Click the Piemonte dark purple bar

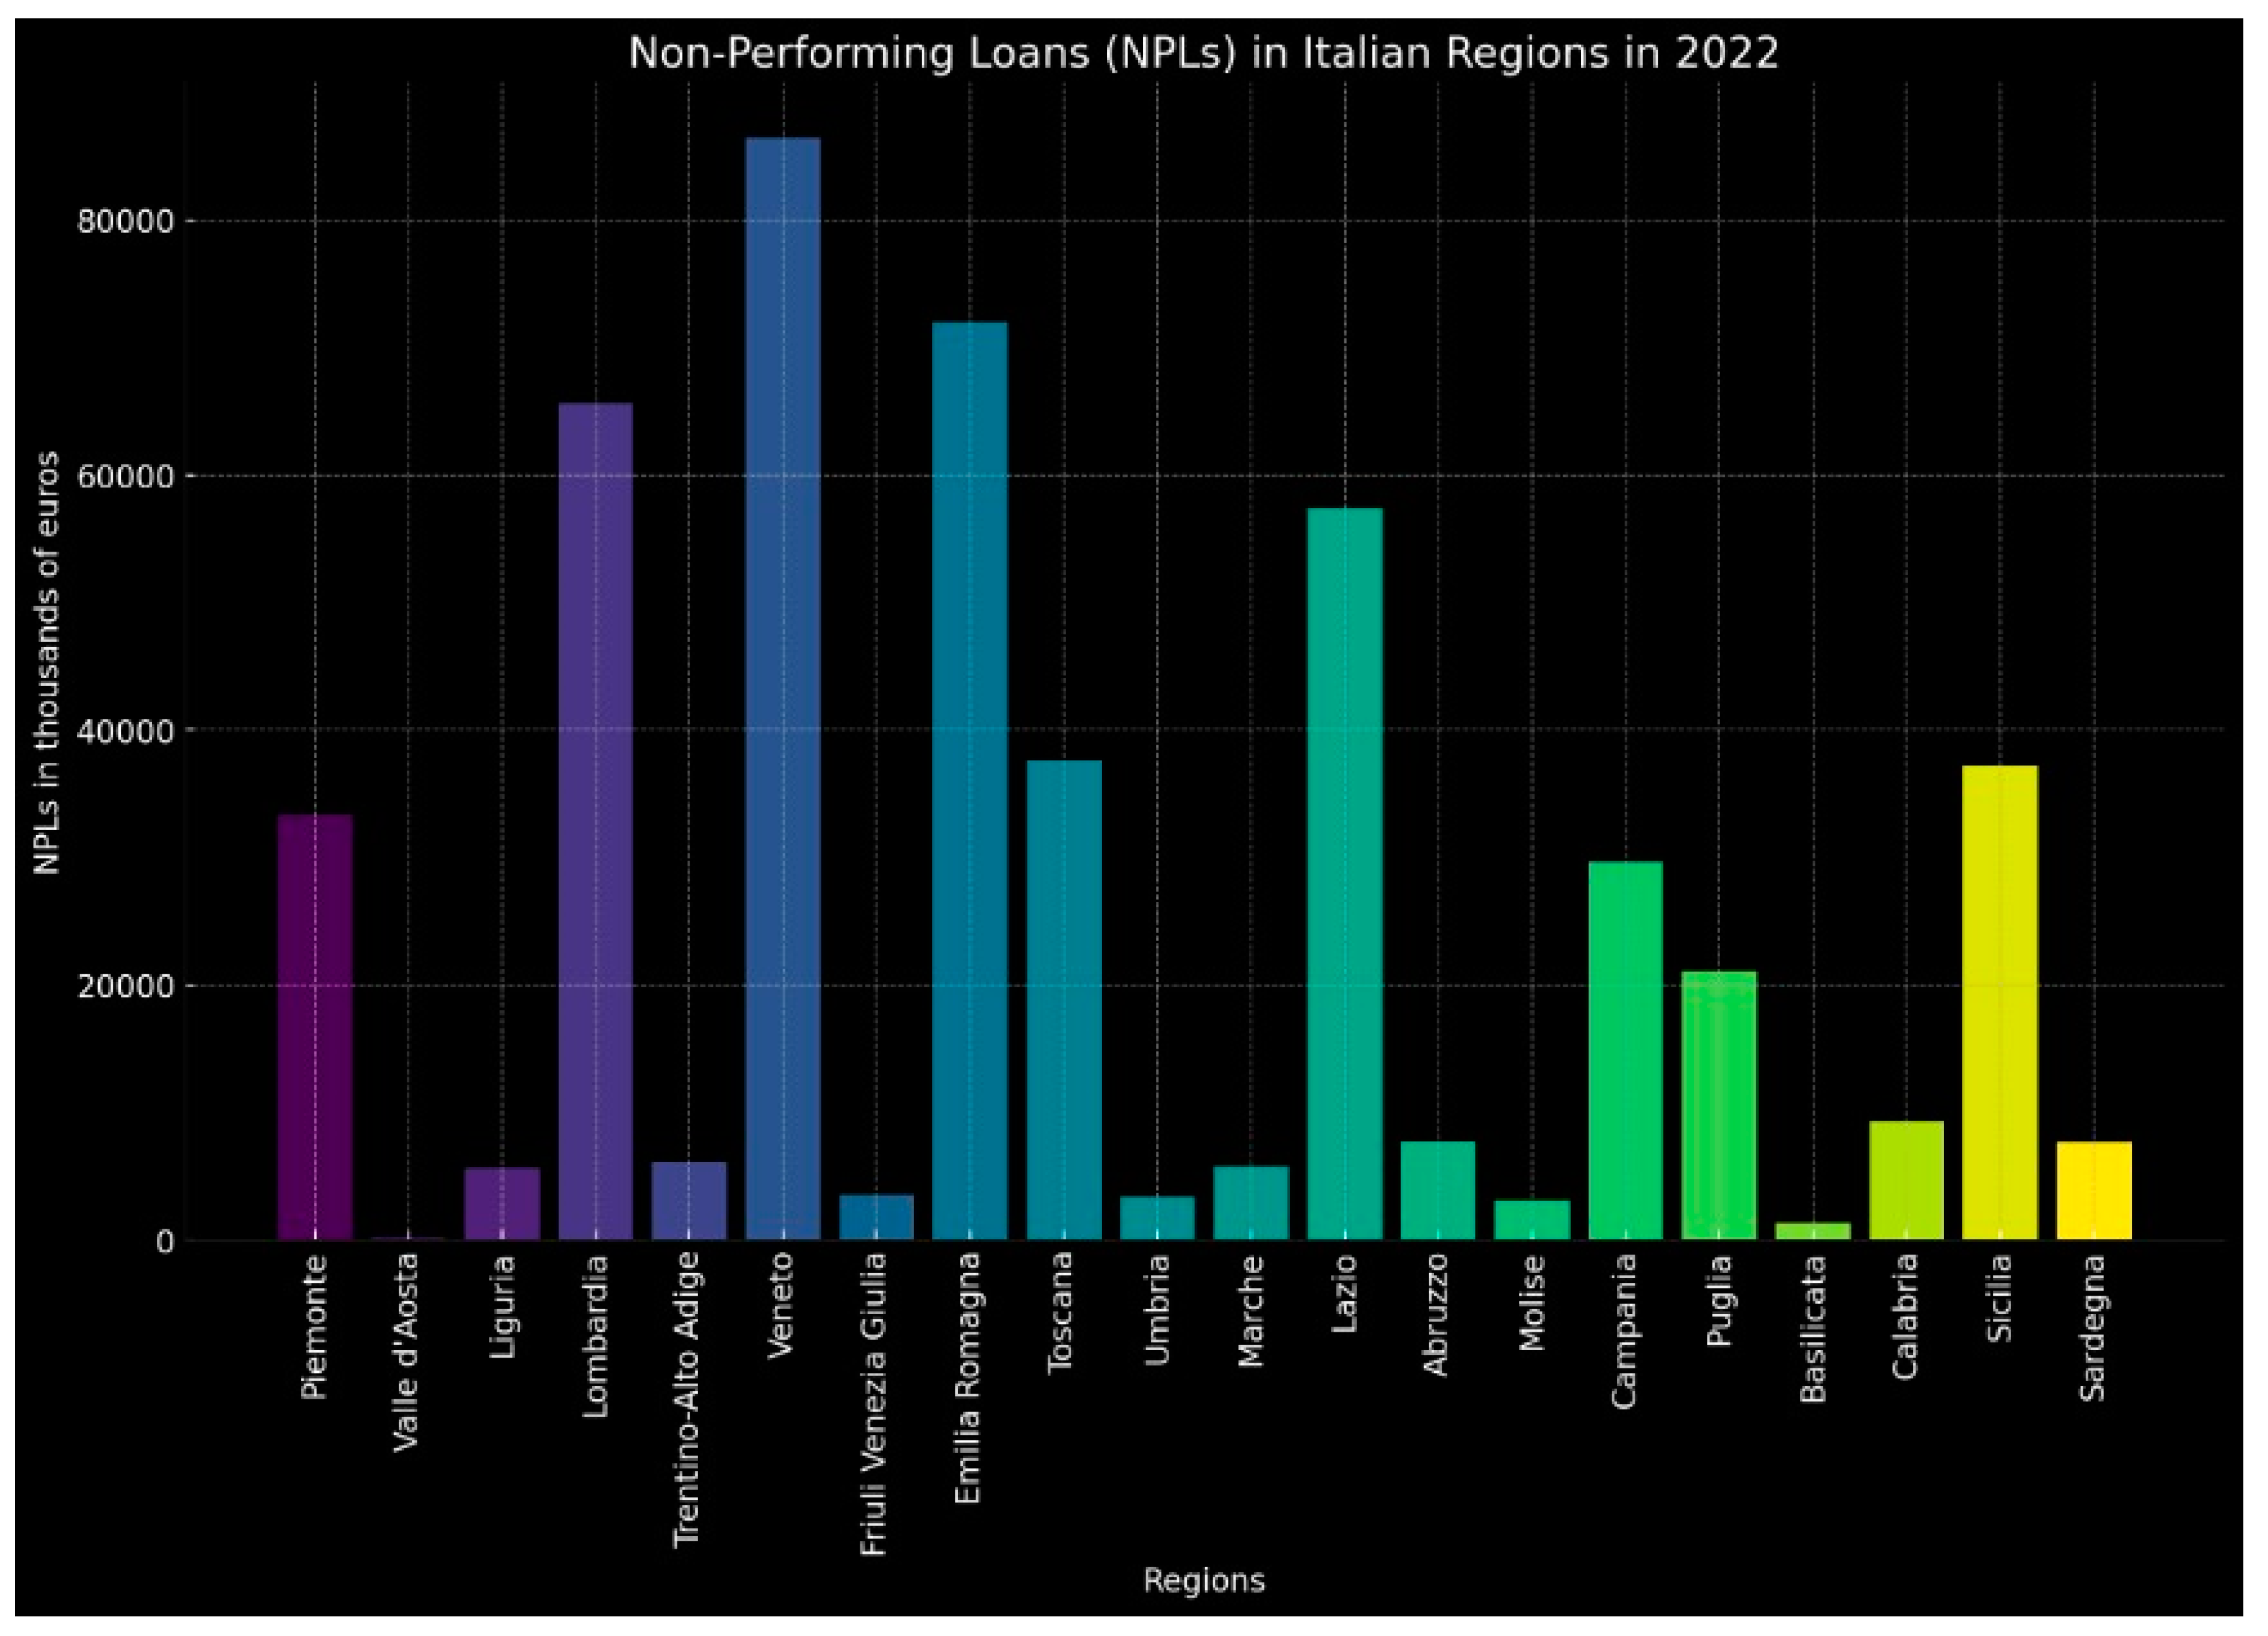click(x=315, y=1027)
